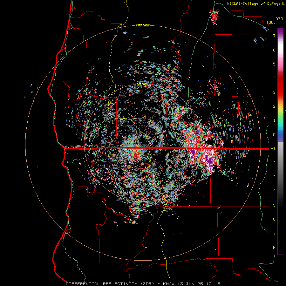Click the -7 value on color scale
Screen dimensions: 286x286
(273, 233)
